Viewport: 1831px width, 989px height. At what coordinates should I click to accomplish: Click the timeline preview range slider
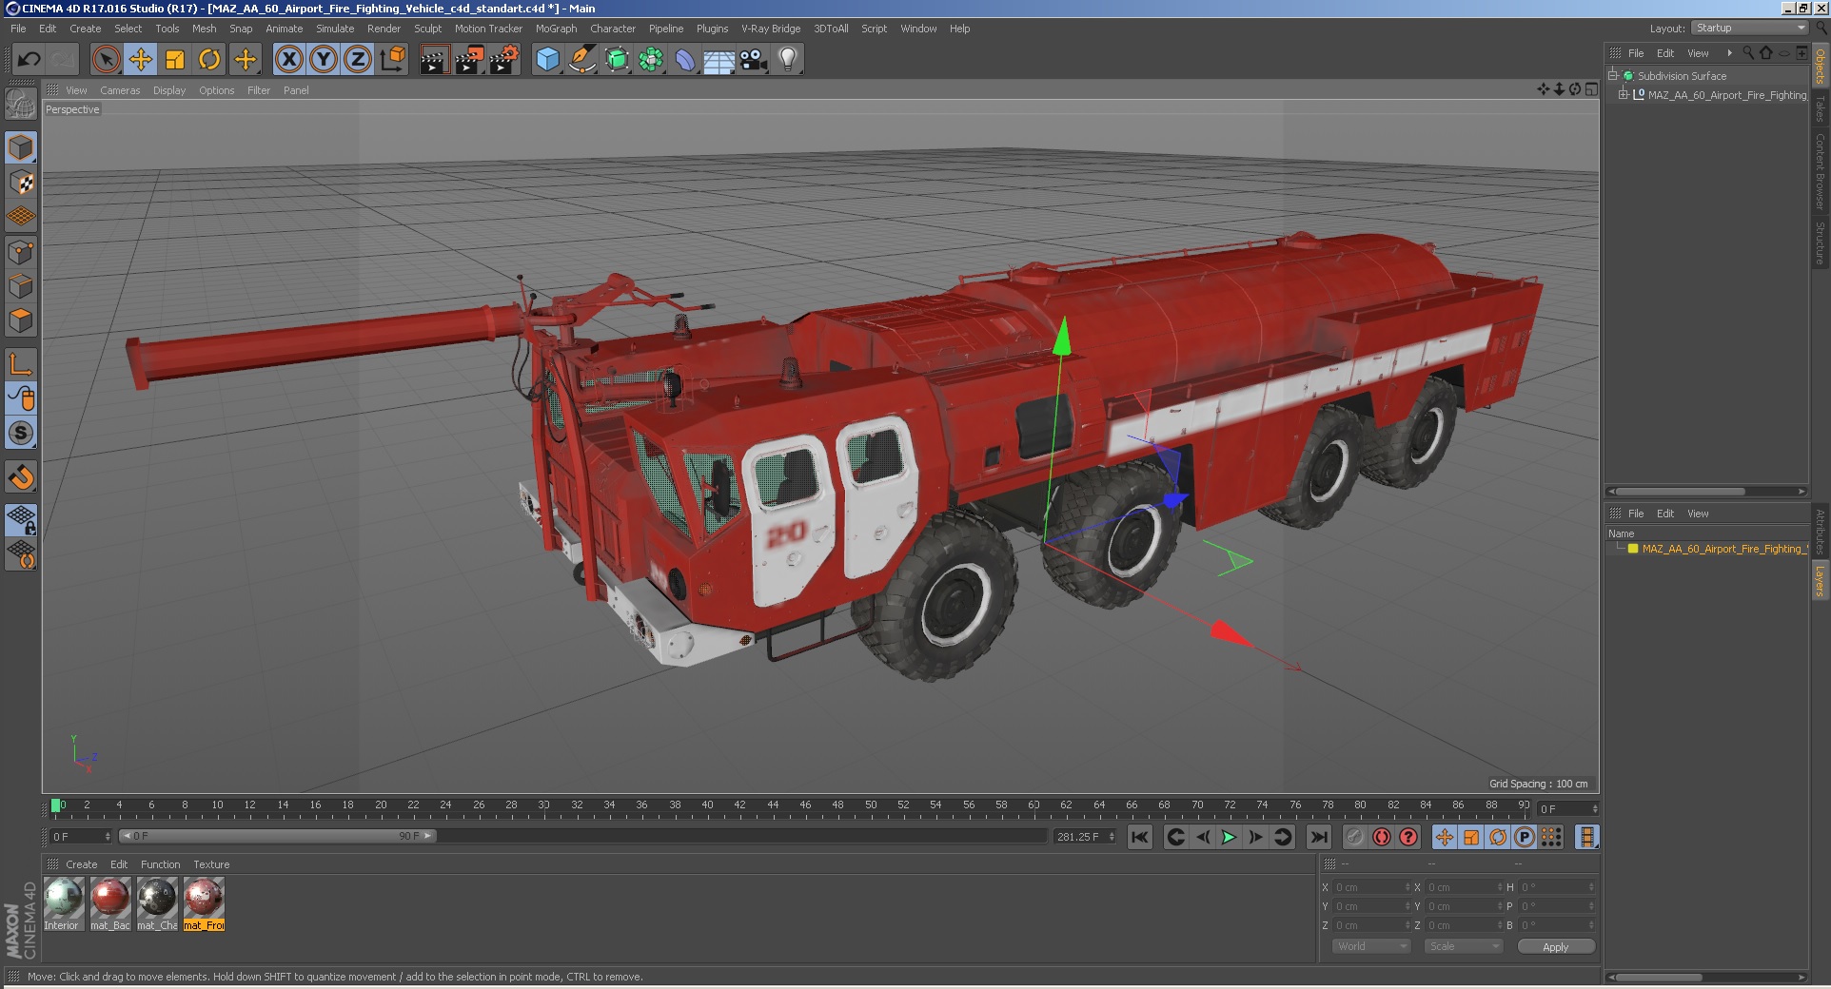point(277,836)
